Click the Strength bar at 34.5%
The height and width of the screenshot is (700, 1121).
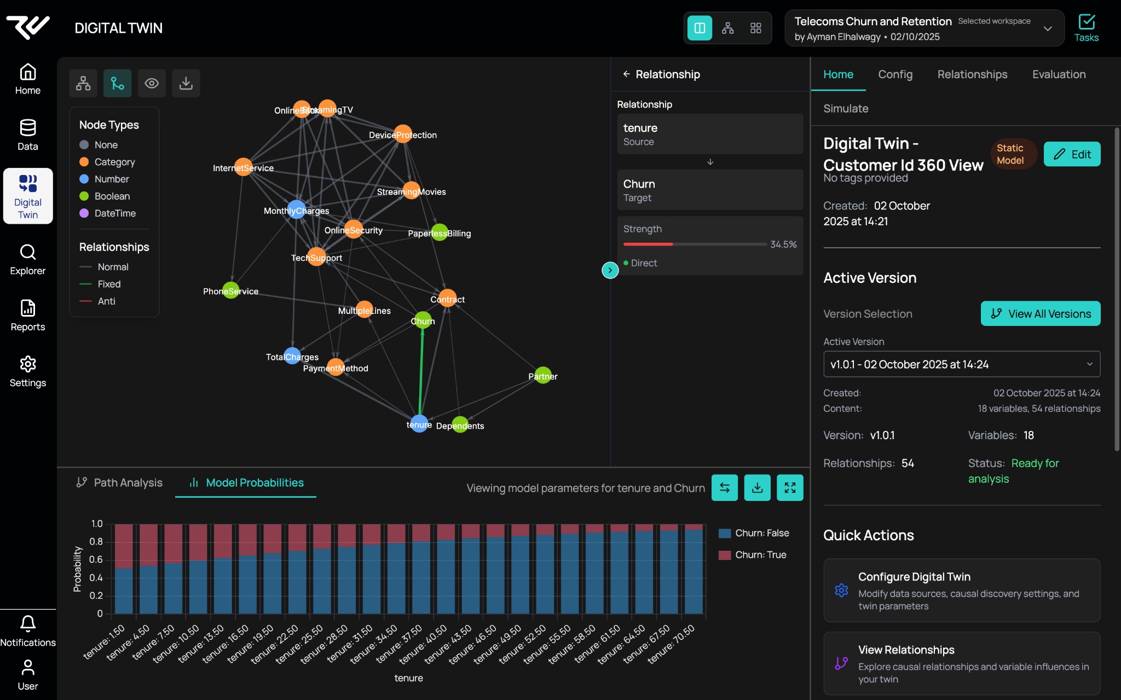pyautogui.click(x=694, y=244)
